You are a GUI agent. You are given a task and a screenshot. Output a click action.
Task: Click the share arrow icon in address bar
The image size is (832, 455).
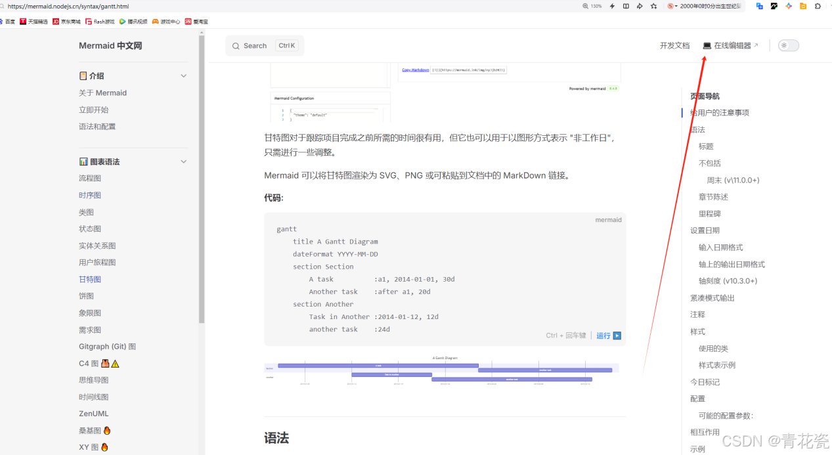[640, 6]
